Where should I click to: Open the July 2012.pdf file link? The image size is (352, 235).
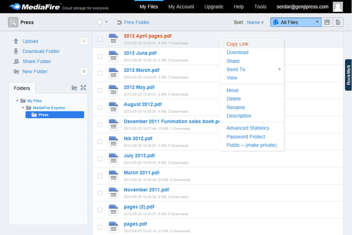(x=139, y=156)
